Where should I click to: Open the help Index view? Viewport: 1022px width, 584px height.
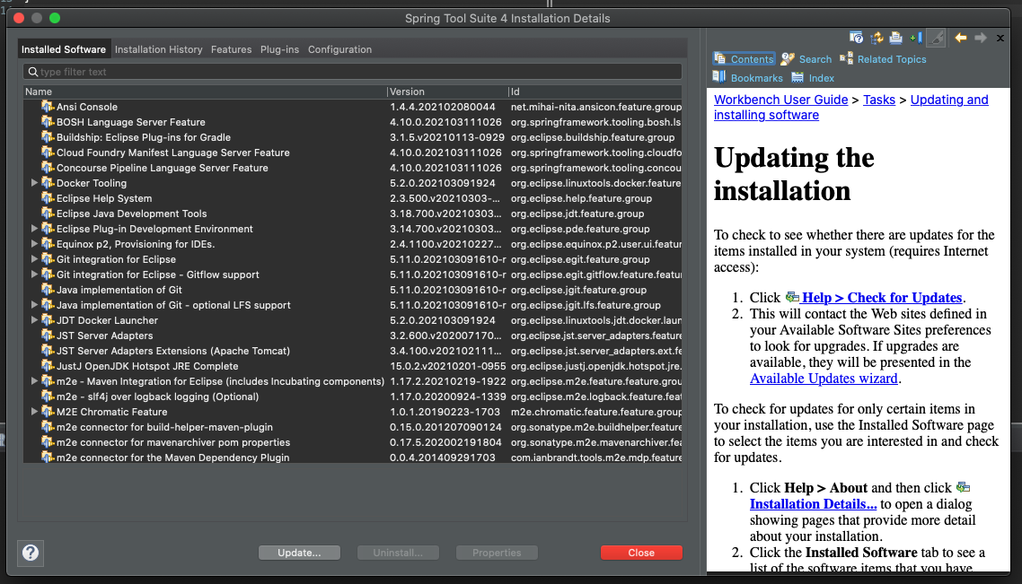(812, 78)
